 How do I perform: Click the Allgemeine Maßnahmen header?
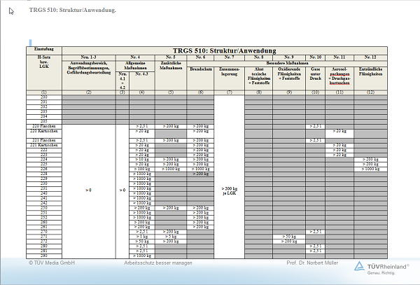pos(136,65)
